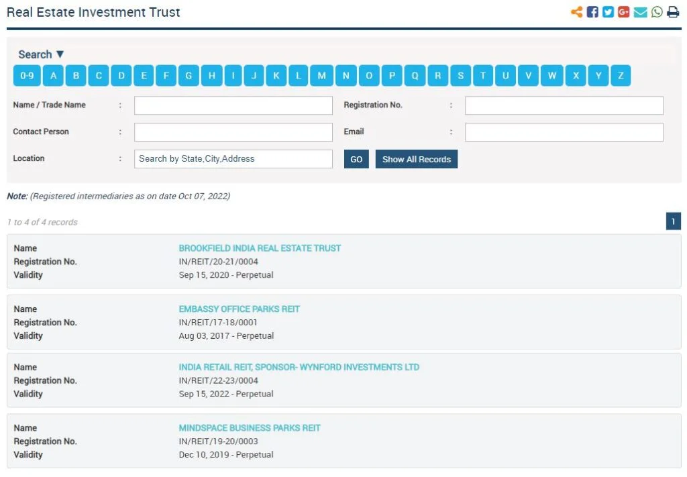687x477 pixels.
Task: Select registration number IN/REIT/20-21/0004
Action: [218, 262]
